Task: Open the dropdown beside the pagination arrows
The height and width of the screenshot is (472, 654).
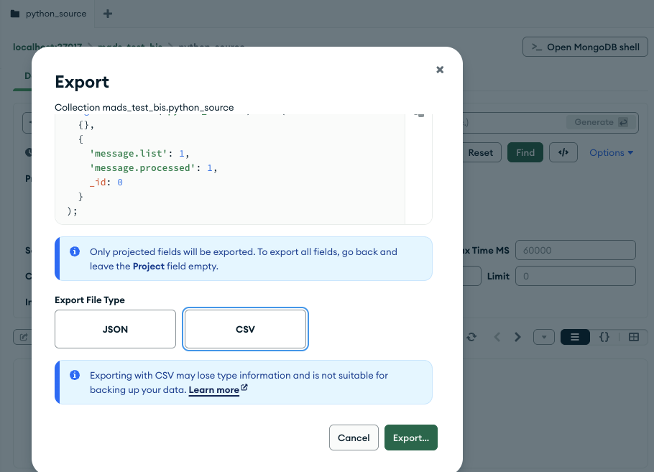Action: pyautogui.click(x=544, y=337)
